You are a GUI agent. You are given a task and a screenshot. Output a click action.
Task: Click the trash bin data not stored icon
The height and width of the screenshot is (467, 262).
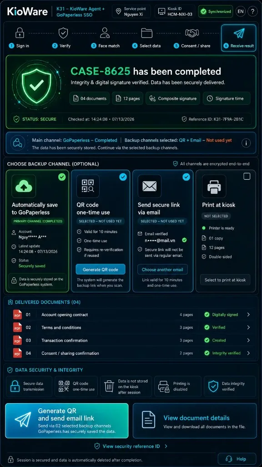pyautogui.click(x=109, y=386)
